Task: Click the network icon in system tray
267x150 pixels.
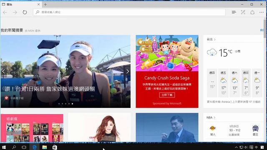Action: point(241,147)
